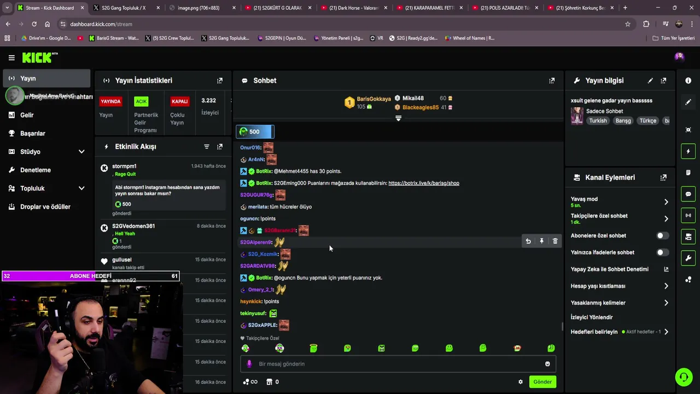The height and width of the screenshot is (394, 700).
Task: Open the browser tab list dropdown
Action: [x=7, y=8]
